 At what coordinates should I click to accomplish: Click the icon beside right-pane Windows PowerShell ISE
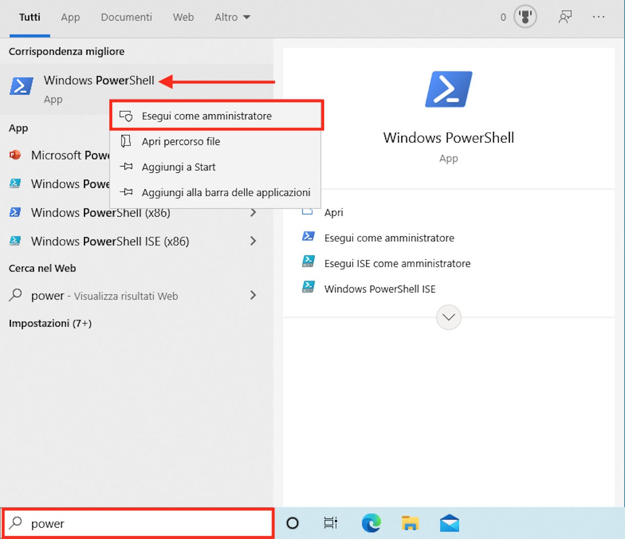[x=308, y=287]
